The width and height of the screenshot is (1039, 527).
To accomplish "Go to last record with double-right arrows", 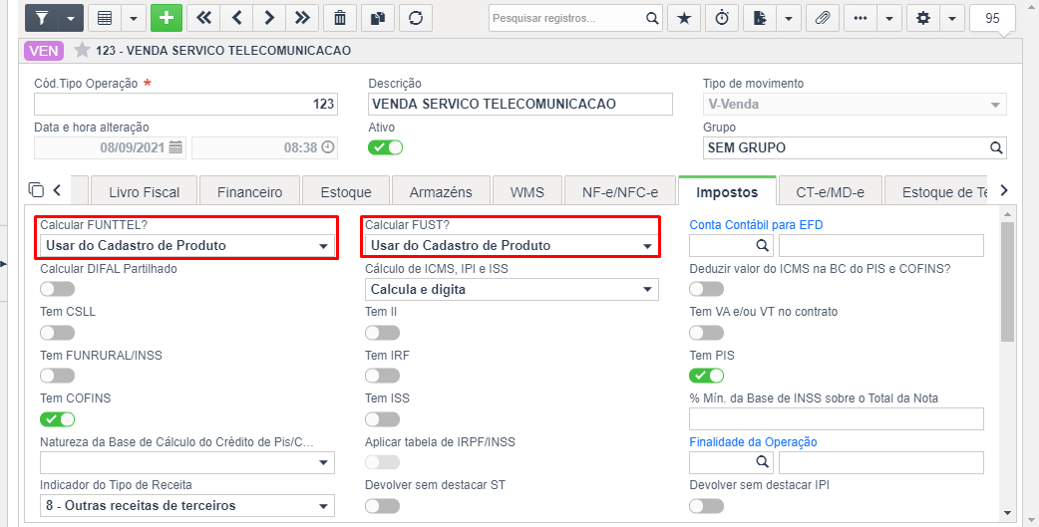I will pyautogui.click(x=302, y=18).
